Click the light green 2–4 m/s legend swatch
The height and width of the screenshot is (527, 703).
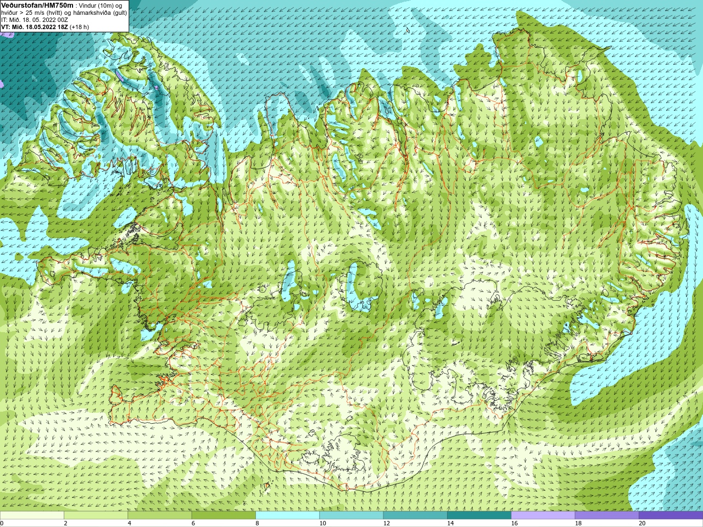coord(96,515)
